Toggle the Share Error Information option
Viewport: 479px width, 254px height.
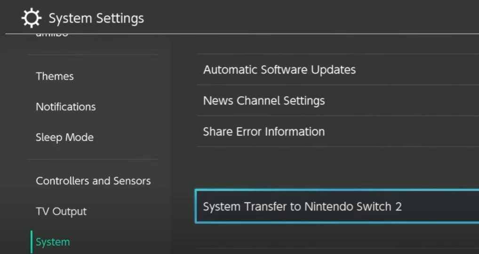click(263, 131)
